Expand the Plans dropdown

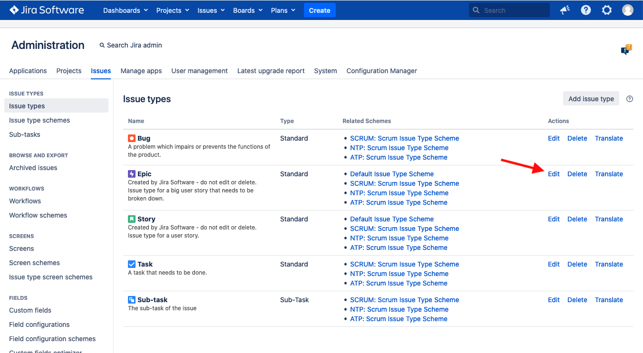[283, 10]
